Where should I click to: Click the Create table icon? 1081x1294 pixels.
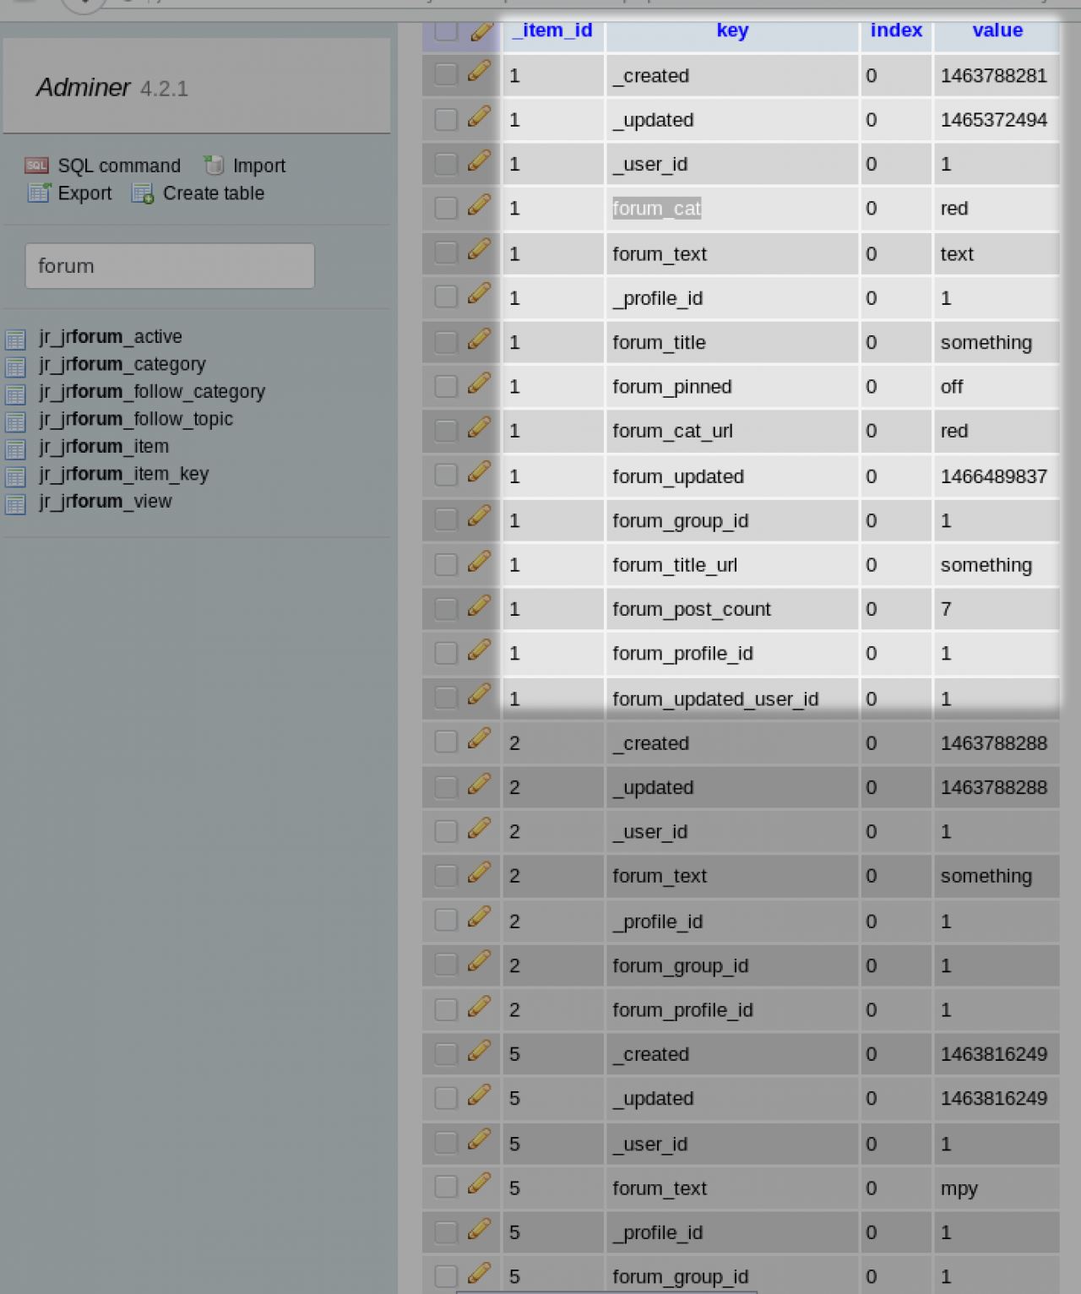pyautogui.click(x=143, y=193)
